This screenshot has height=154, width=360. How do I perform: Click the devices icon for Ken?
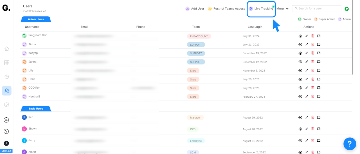click(319, 117)
